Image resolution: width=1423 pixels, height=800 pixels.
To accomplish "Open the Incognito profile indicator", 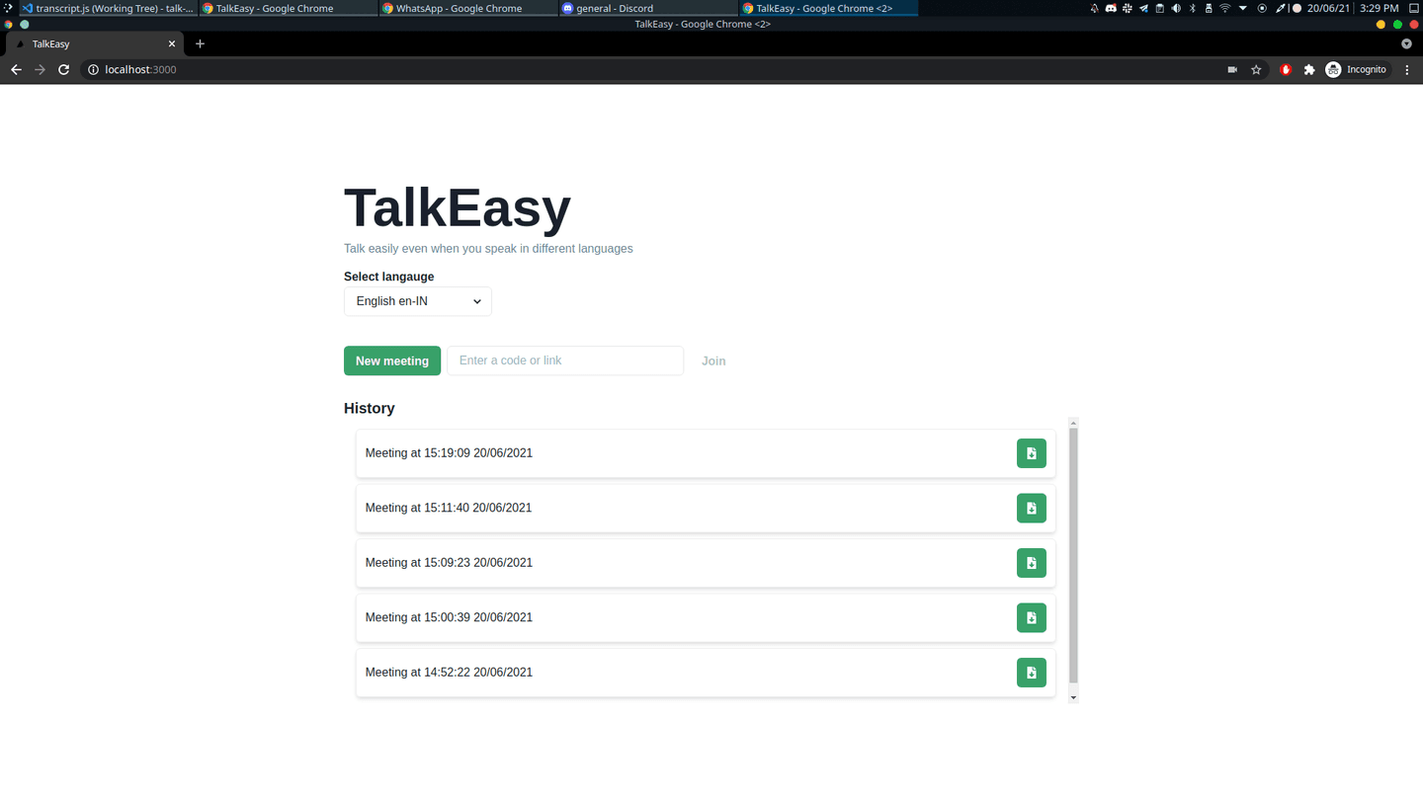I will click(x=1357, y=70).
